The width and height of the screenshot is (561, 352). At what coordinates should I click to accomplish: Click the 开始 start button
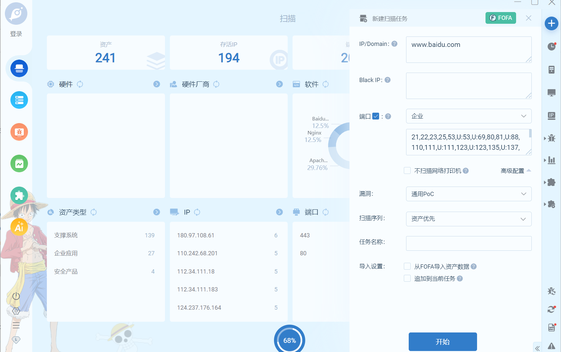tap(443, 342)
